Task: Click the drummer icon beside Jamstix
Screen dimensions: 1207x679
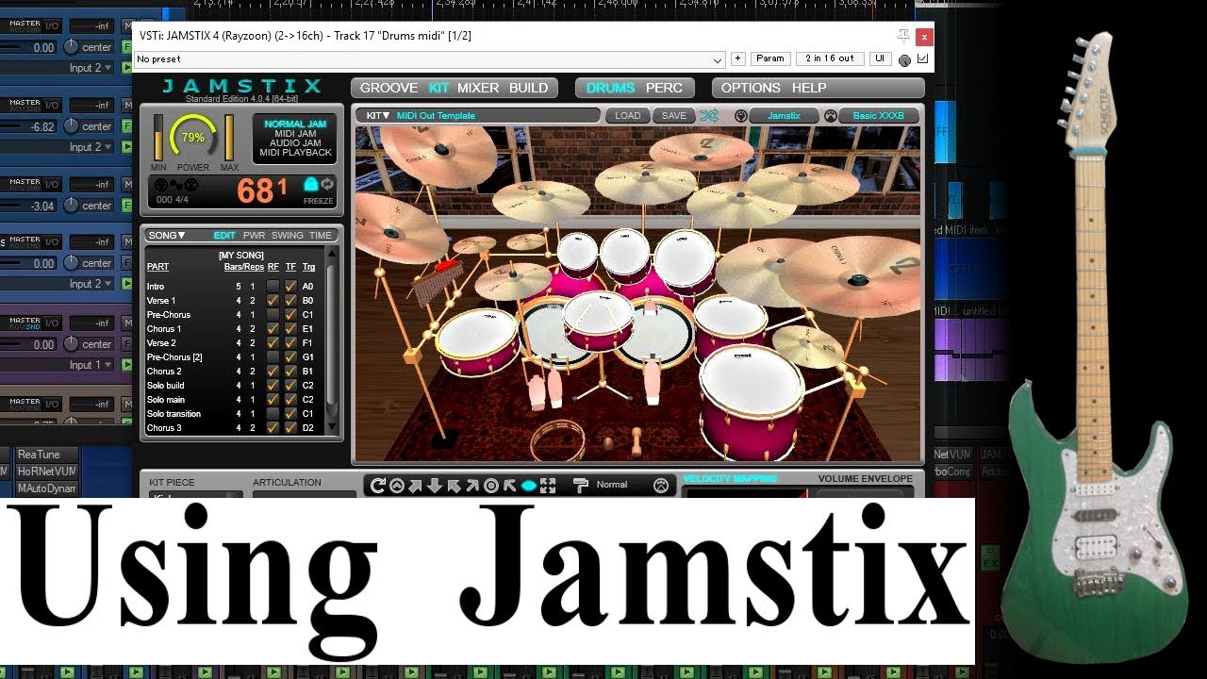Action: coord(740,116)
